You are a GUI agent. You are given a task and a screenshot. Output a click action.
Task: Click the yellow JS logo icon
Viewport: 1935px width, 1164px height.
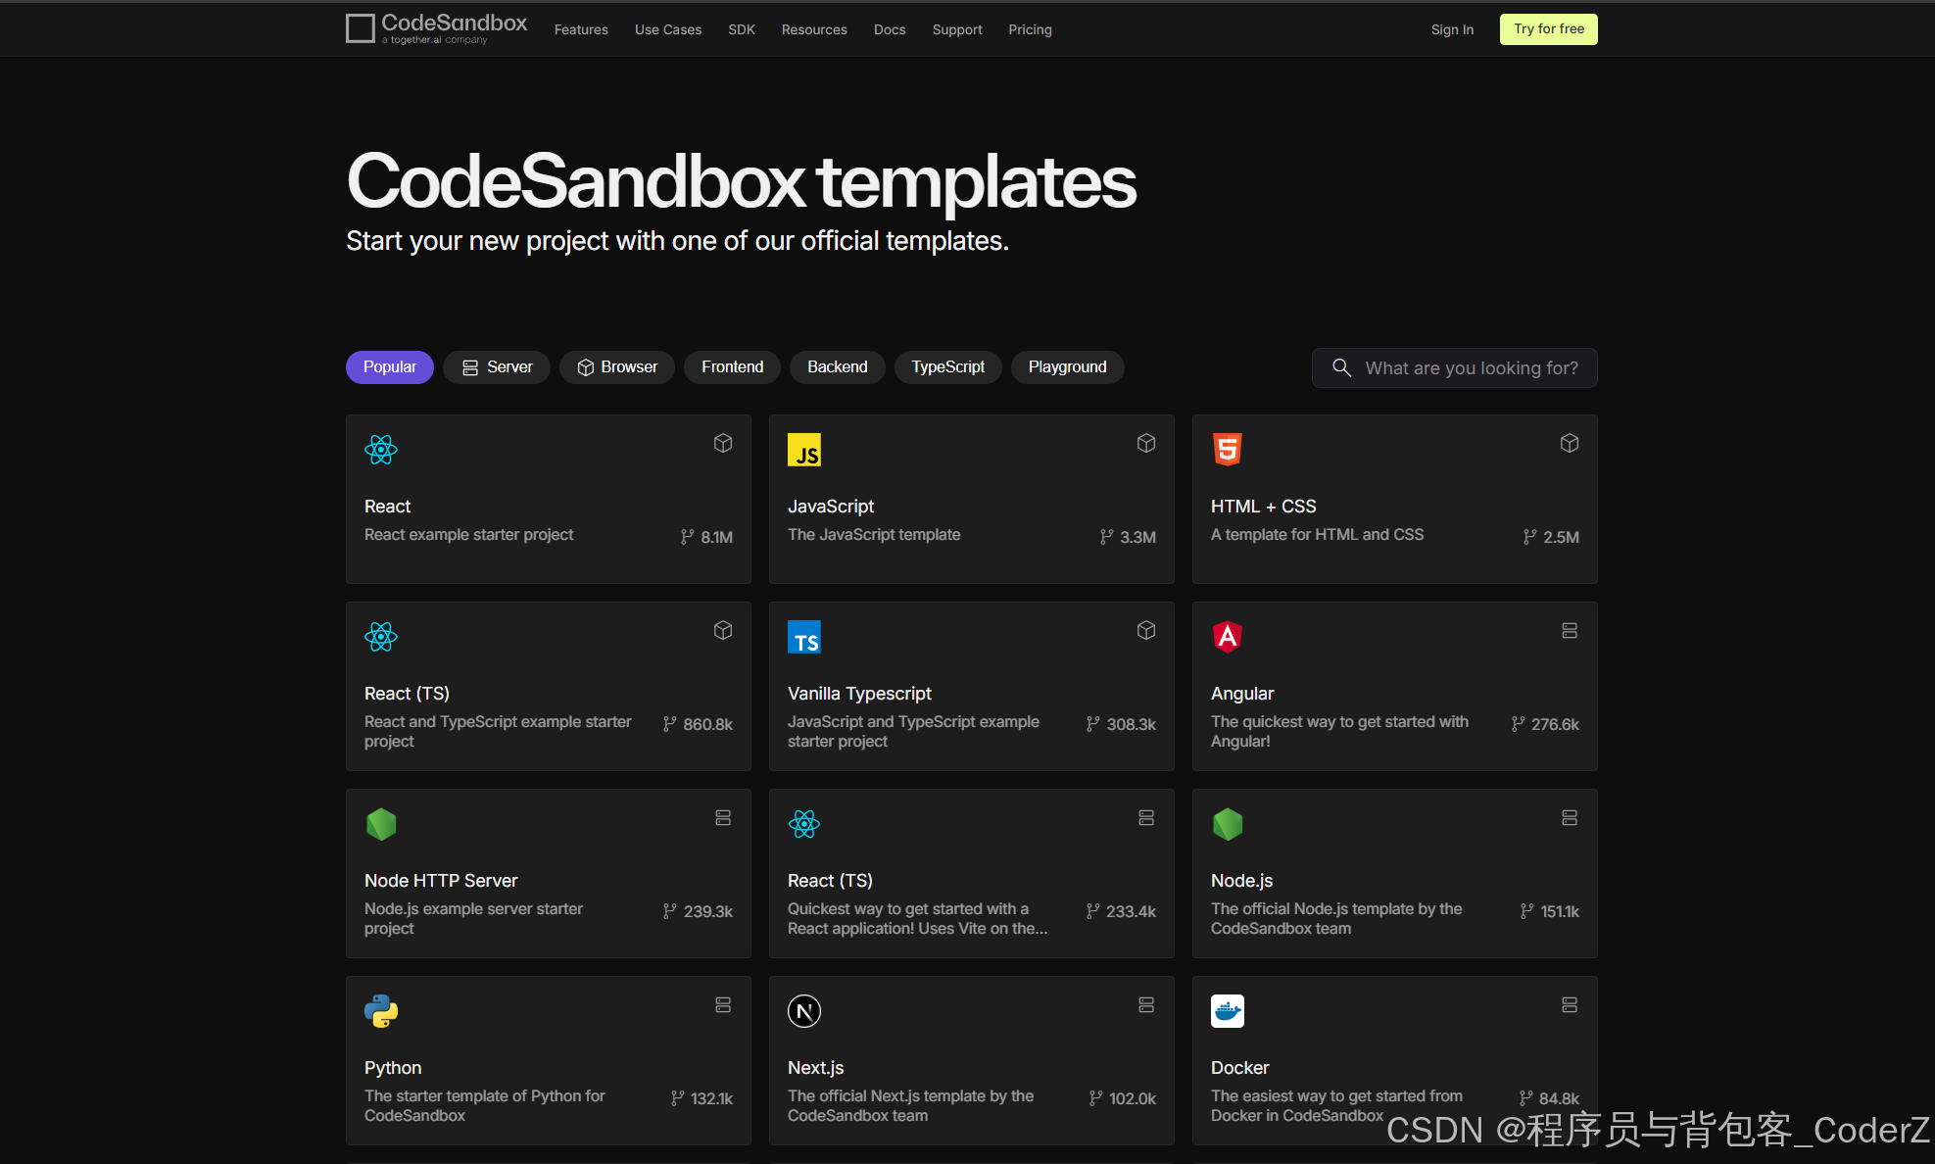click(x=804, y=450)
